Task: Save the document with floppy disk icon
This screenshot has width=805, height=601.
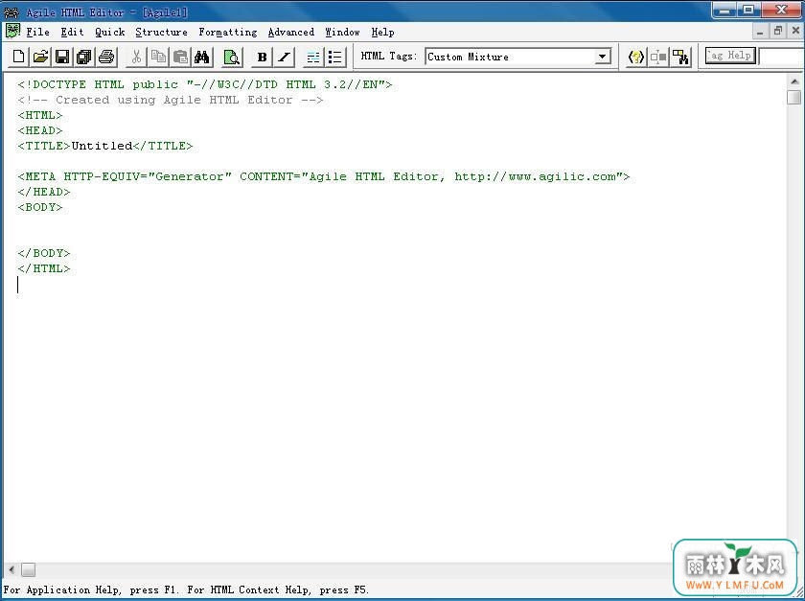Action: pos(62,57)
